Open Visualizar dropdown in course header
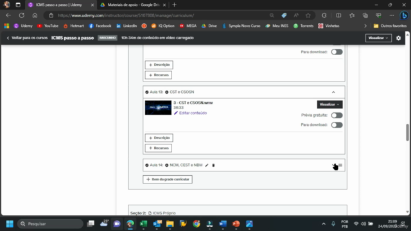This screenshot has width=411, height=231. pos(378,38)
